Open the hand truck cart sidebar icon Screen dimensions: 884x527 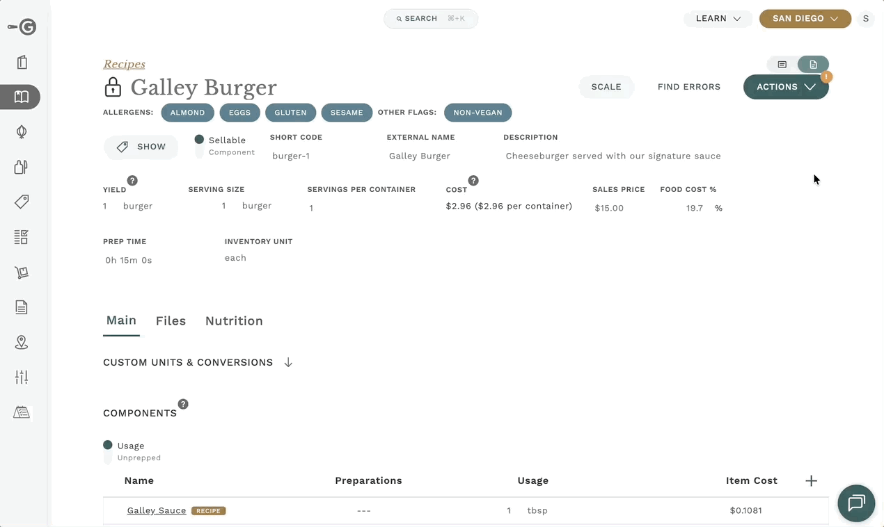click(x=22, y=272)
